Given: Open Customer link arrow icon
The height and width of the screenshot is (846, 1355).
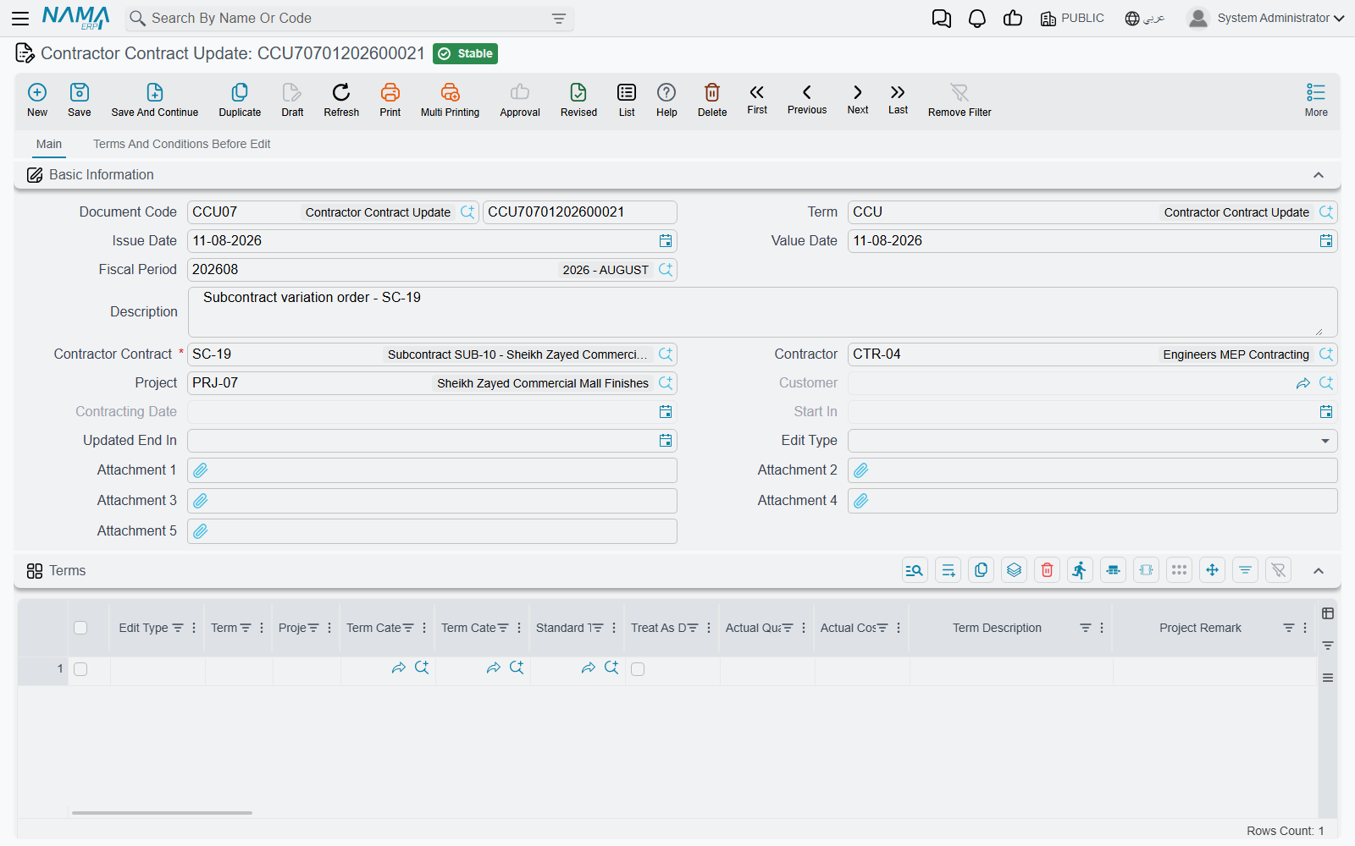Looking at the screenshot, I should pos(1302,383).
